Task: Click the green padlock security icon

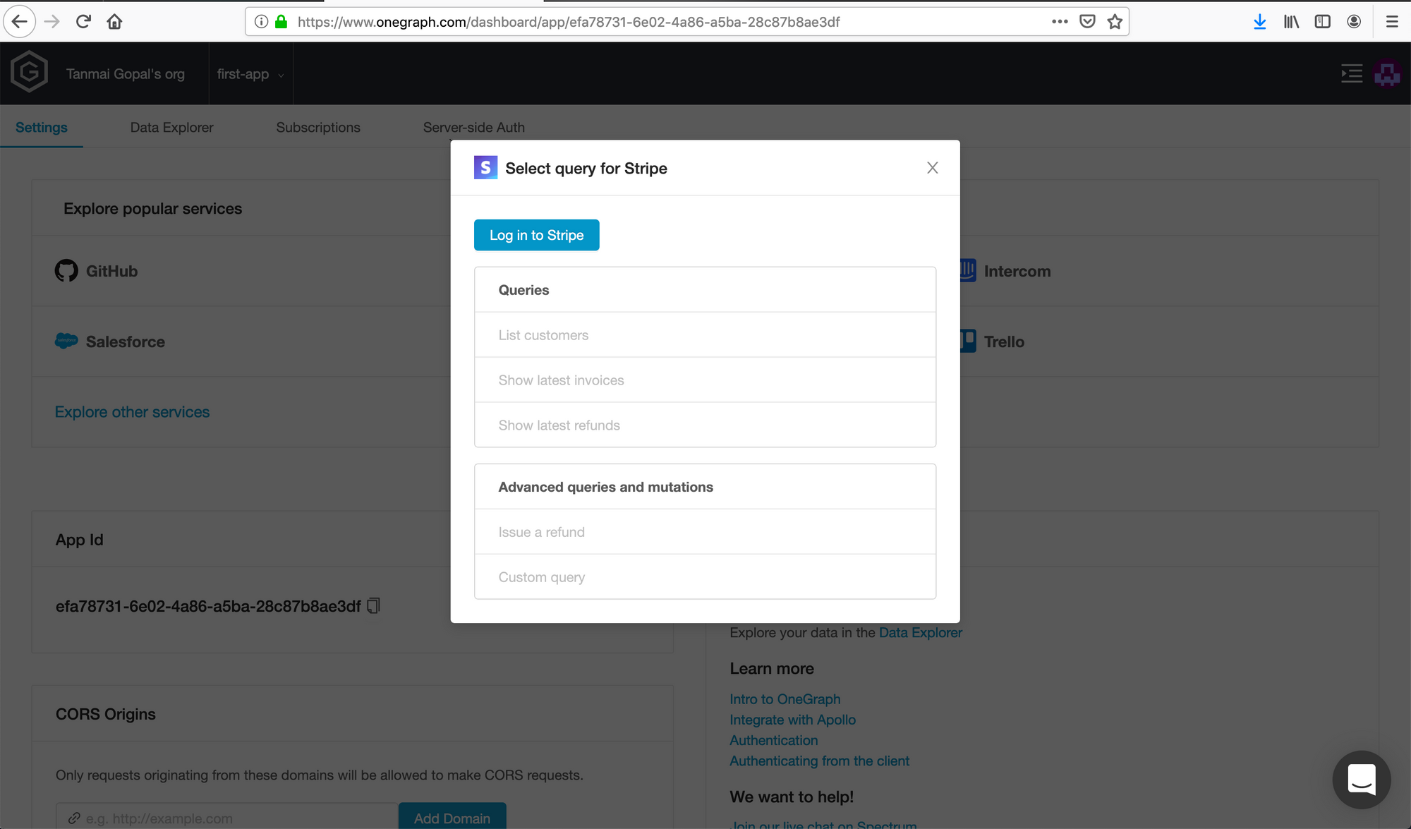Action: (281, 21)
